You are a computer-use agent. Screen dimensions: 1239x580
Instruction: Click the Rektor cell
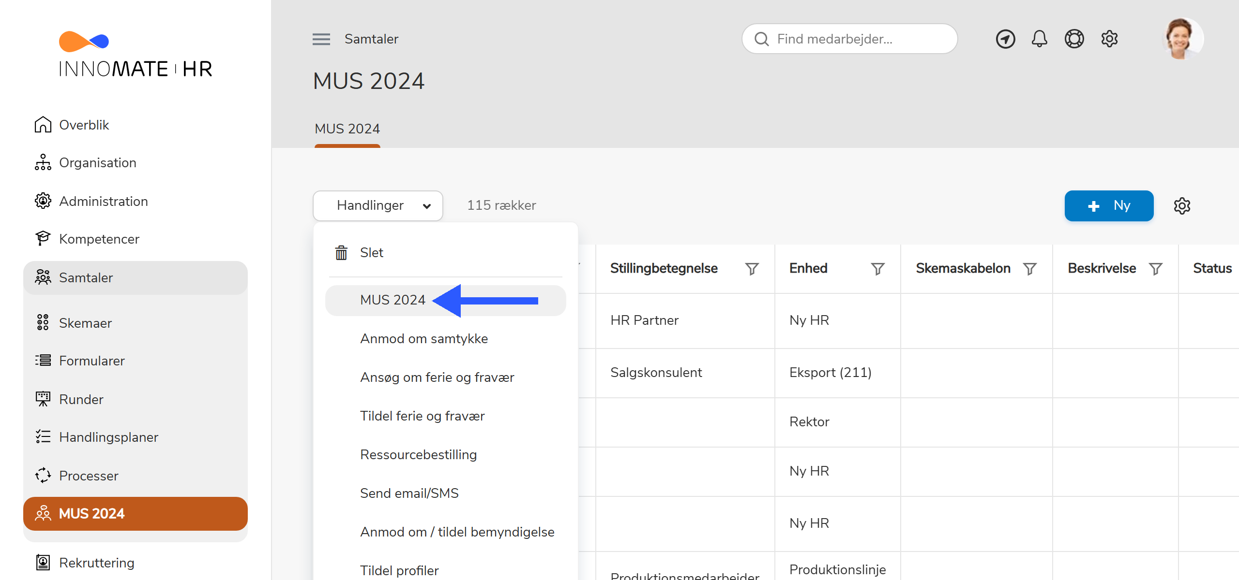(x=837, y=422)
